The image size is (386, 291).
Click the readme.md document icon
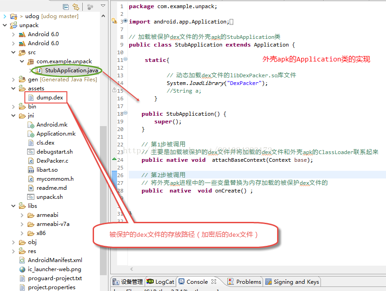coord(31,188)
